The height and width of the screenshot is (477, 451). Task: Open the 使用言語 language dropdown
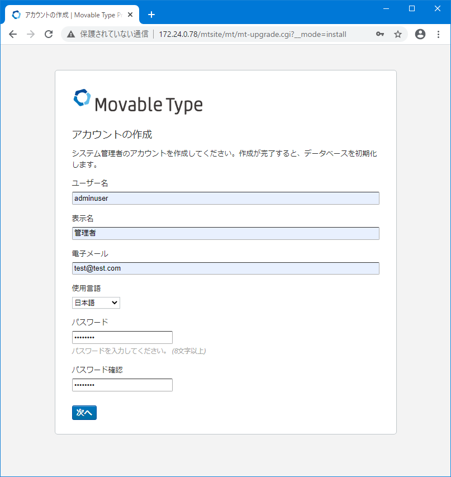point(96,303)
